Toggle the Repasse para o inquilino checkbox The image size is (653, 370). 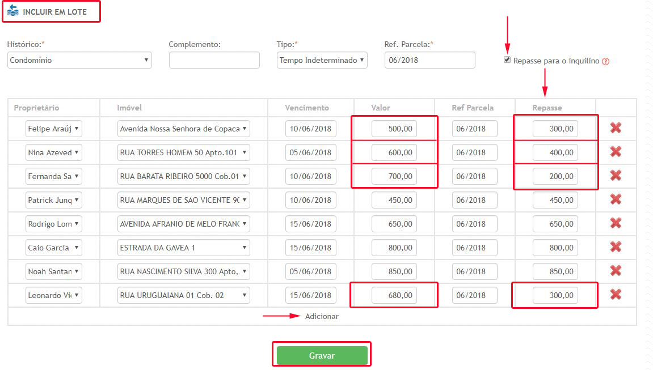(x=507, y=60)
